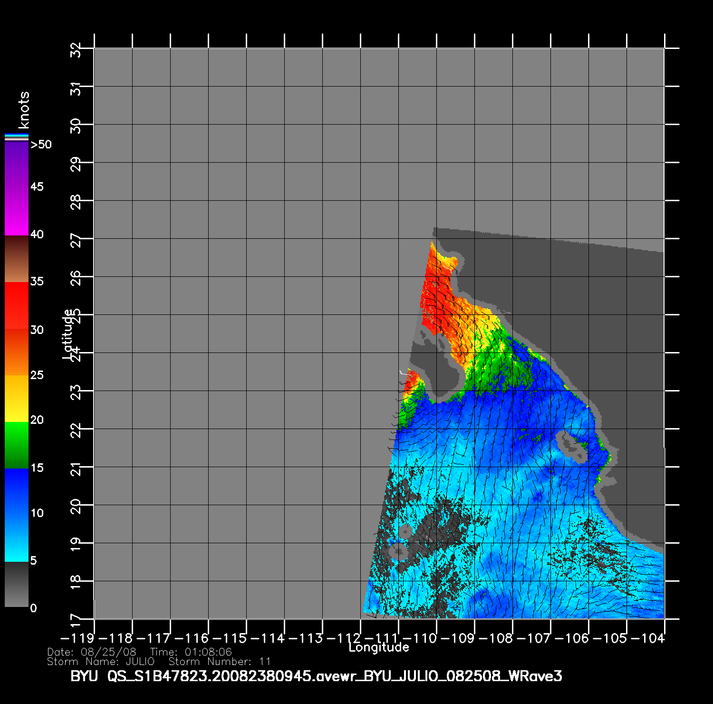Select the yellow 20–25 knots legend band
Image resolution: width=713 pixels, height=704 pixels.
[16, 398]
